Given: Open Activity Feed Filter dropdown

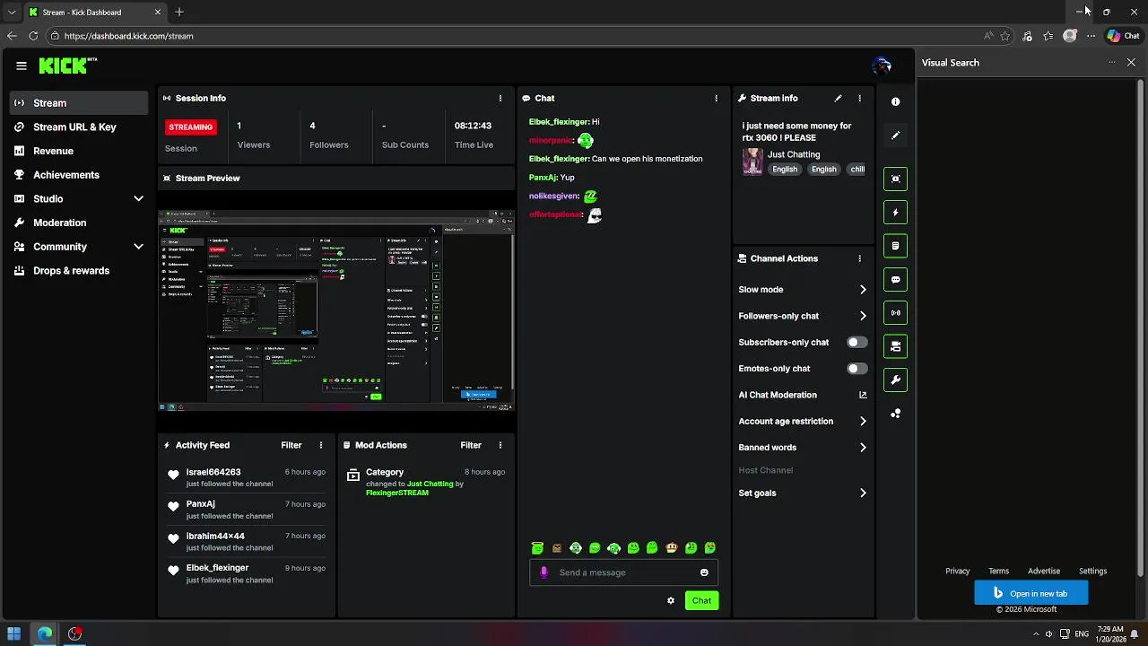Looking at the screenshot, I should click(291, 445).
